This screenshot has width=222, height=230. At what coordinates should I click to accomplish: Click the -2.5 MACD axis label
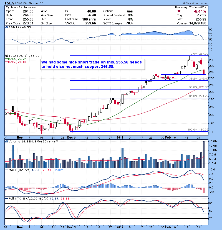[212, 192]
